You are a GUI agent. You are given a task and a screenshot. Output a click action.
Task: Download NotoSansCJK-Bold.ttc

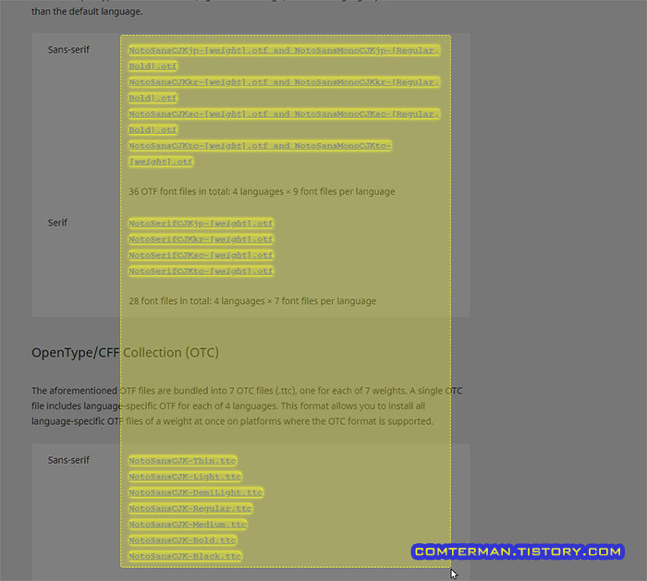pos(182,540)
